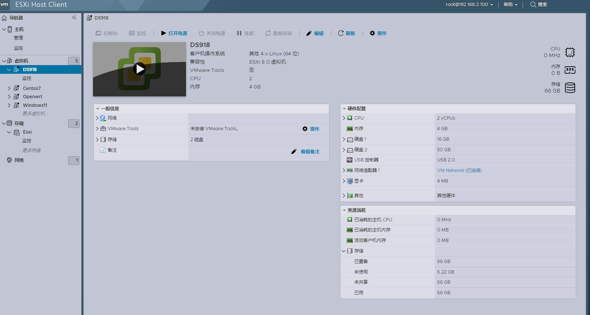
Task: Select the Centos7 virtual machine
Action: tap(32, 88)
